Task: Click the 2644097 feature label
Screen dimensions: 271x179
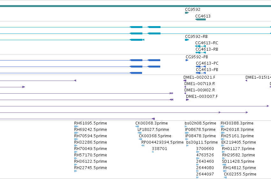Action: [x=205, y=175]
